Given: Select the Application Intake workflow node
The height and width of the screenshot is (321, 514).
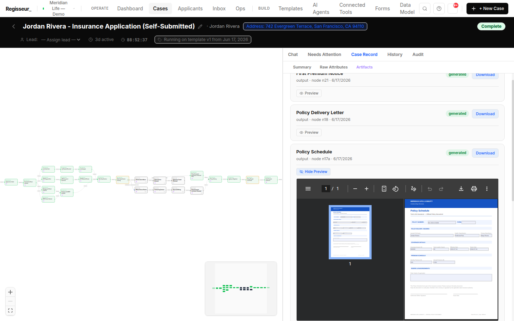Looking at the screenshot, I should click(x=11, y=182).
